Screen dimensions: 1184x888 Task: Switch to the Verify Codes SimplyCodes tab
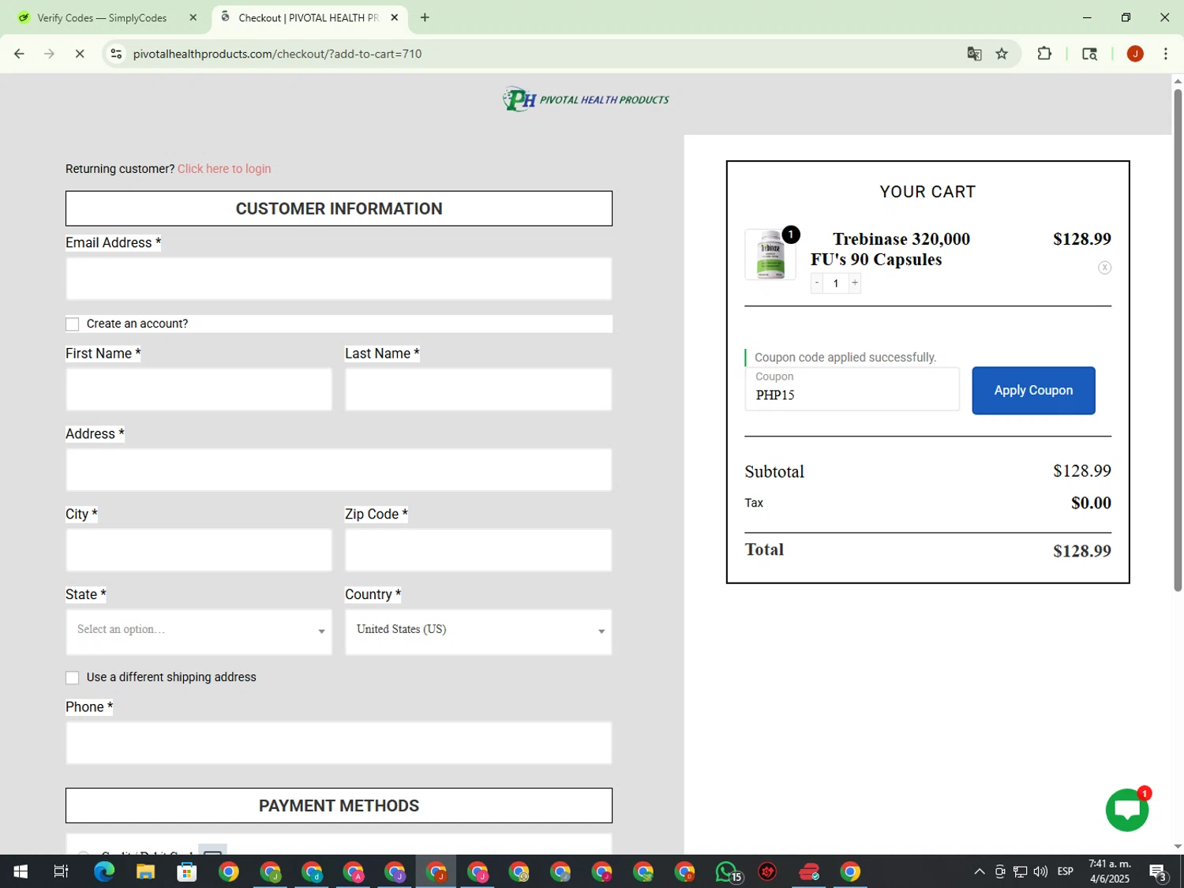[103, 17]
